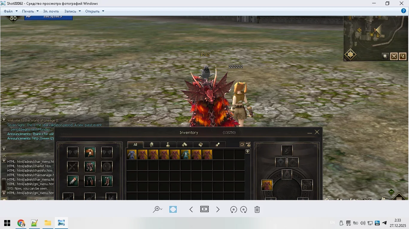Close the Inventory window
Image resolution: width=409 pixels, height=229 pixels.
317,132
